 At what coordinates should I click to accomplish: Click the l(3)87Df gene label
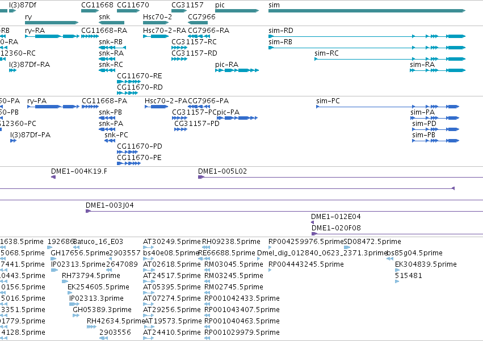23,5
